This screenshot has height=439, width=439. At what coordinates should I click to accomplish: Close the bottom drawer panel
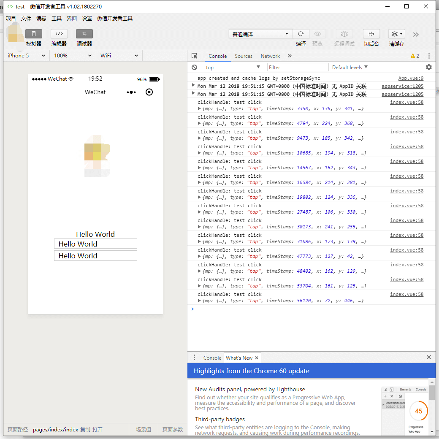(428, 357)
